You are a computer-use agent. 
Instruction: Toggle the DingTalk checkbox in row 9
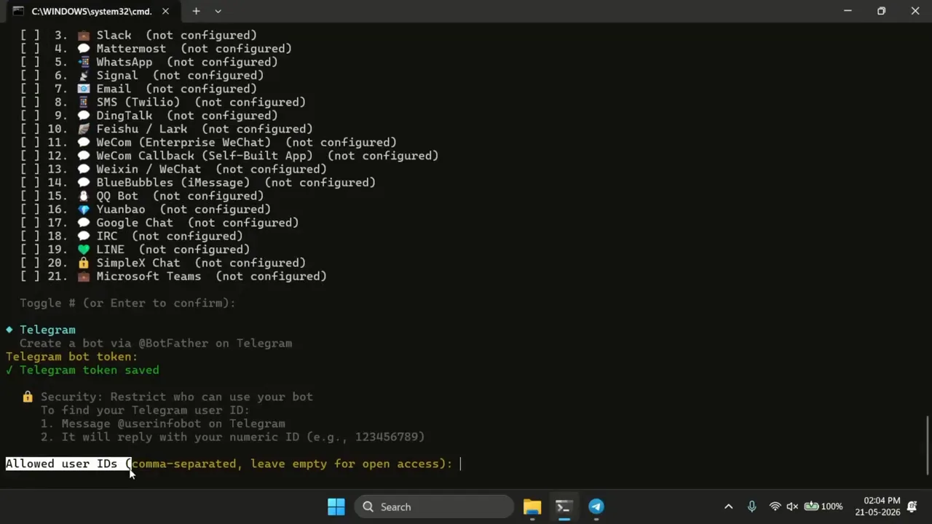[x=30, y=115]
